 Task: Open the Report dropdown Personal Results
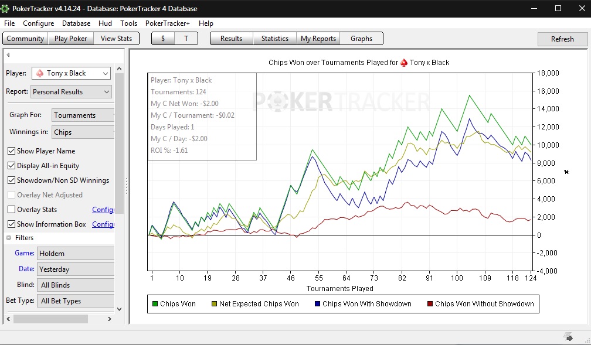coord(72,92)
